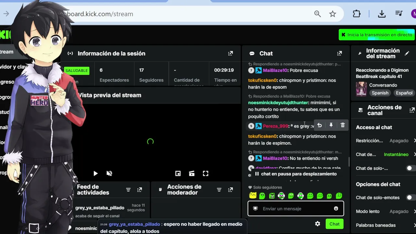The height and width of the screenshot is (234, 416).
Task: Toggle the Chat de solo-... switch under Acceso al chat
Action: pyautogui.click(x=411, y=168)
